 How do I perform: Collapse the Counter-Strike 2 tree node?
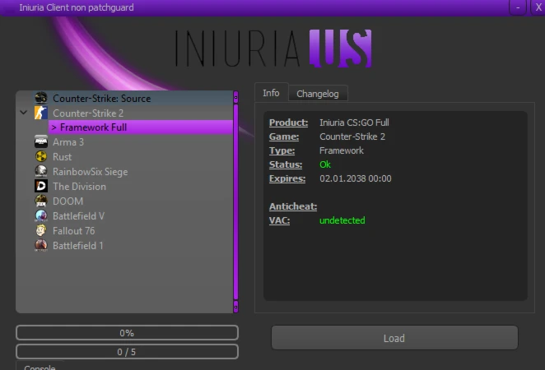23,113
